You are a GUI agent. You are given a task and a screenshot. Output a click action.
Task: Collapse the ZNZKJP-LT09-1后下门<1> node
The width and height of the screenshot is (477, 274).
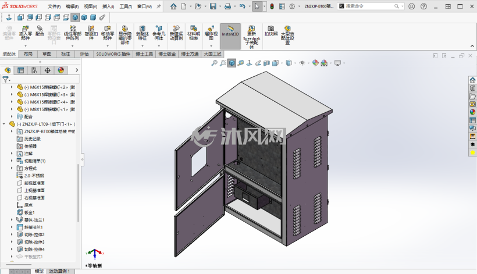click(4, 124)
